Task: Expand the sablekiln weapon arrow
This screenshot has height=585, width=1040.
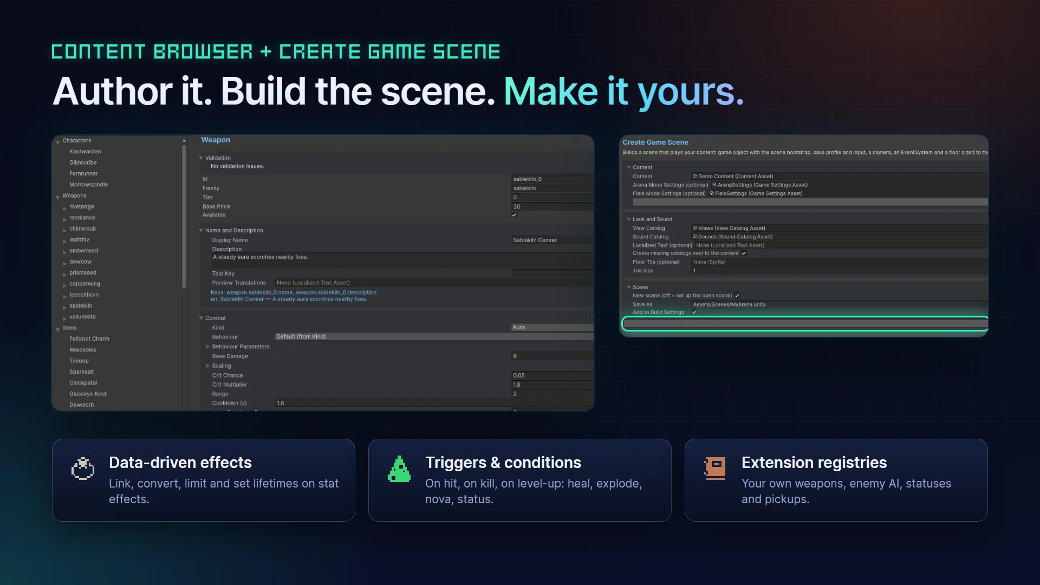Action: (x=64, y=307)
